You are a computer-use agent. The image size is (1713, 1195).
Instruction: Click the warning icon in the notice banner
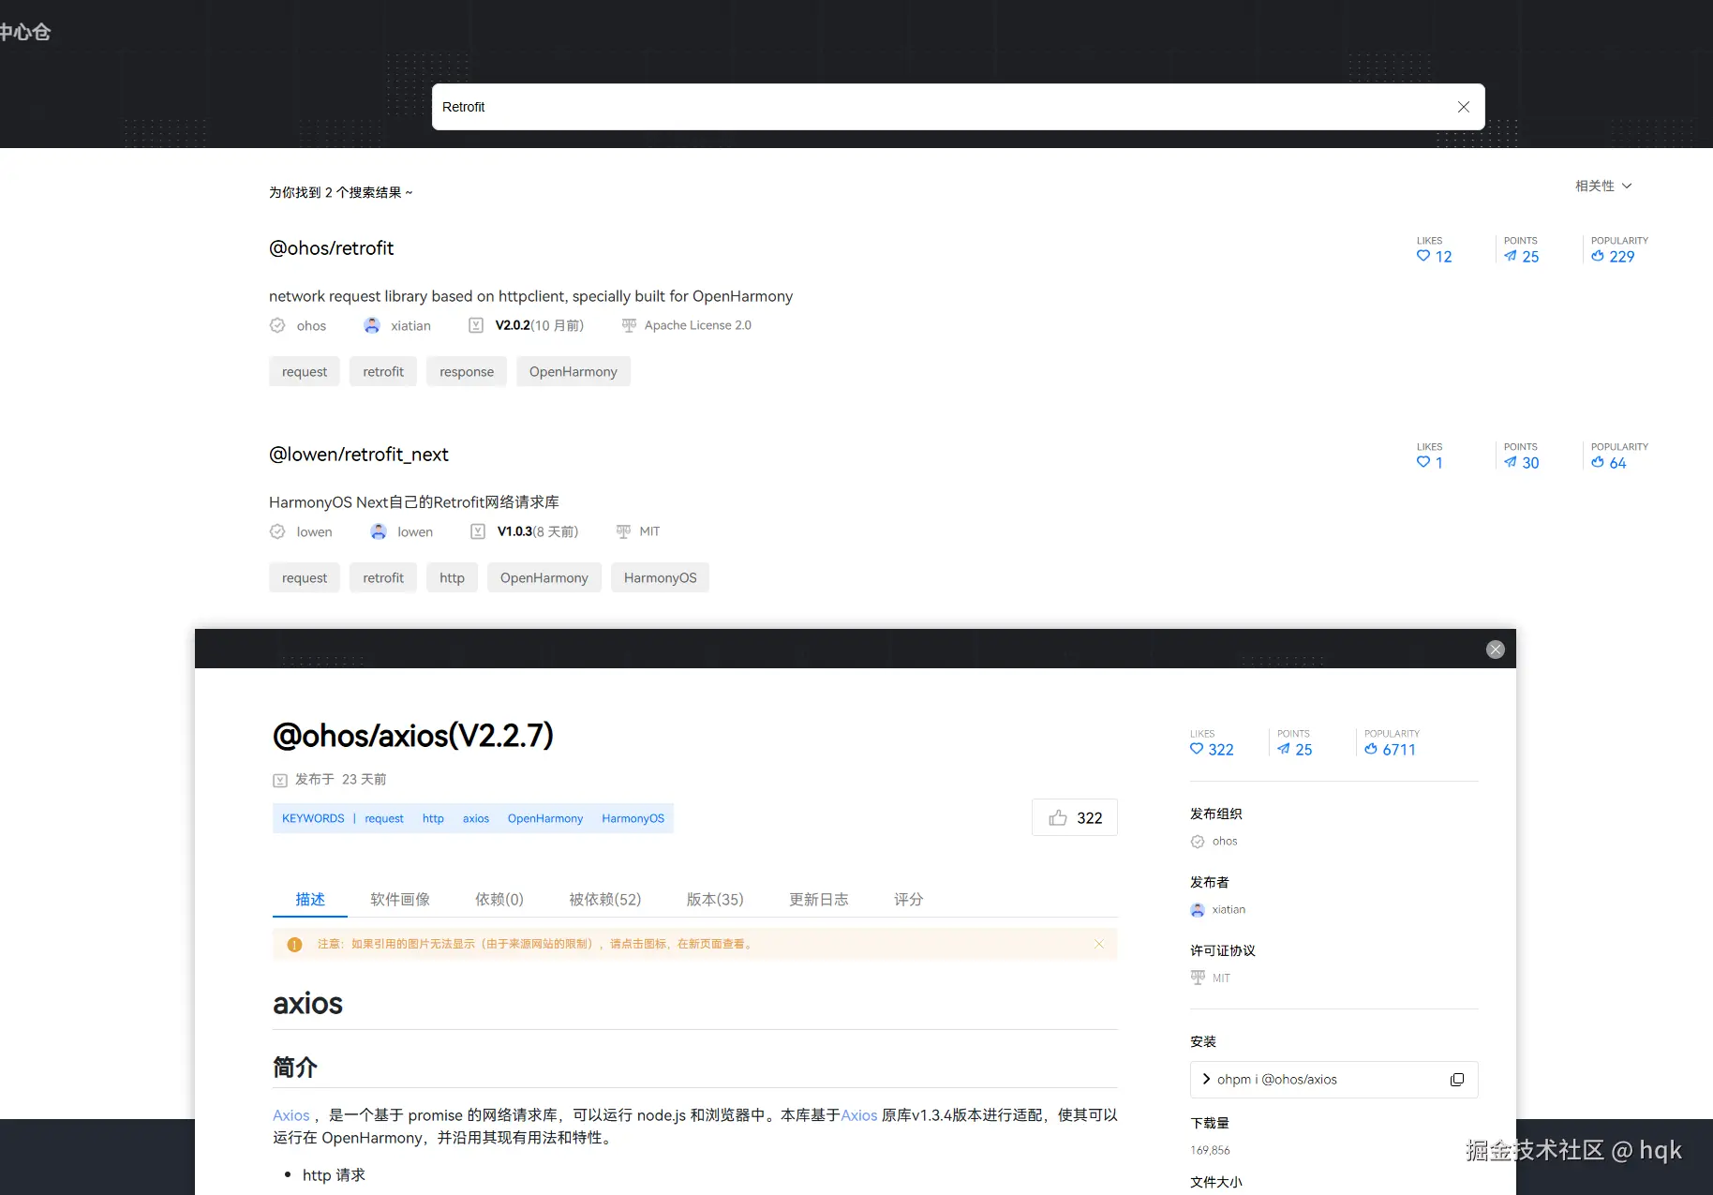point(294,945)
